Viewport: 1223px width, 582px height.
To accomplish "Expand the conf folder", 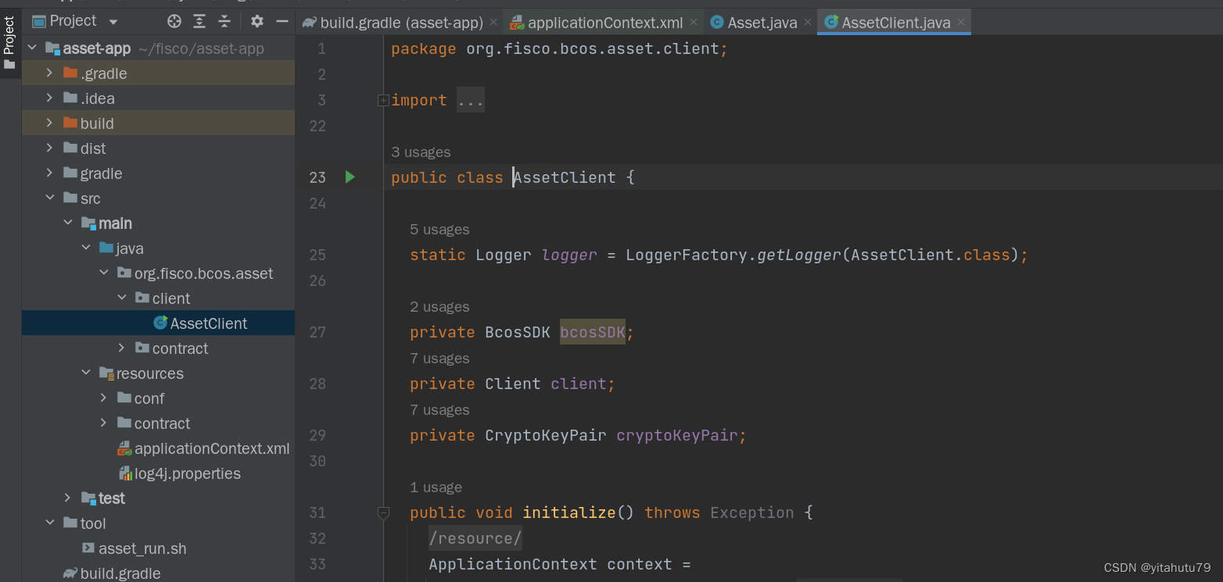I will 103,398.
